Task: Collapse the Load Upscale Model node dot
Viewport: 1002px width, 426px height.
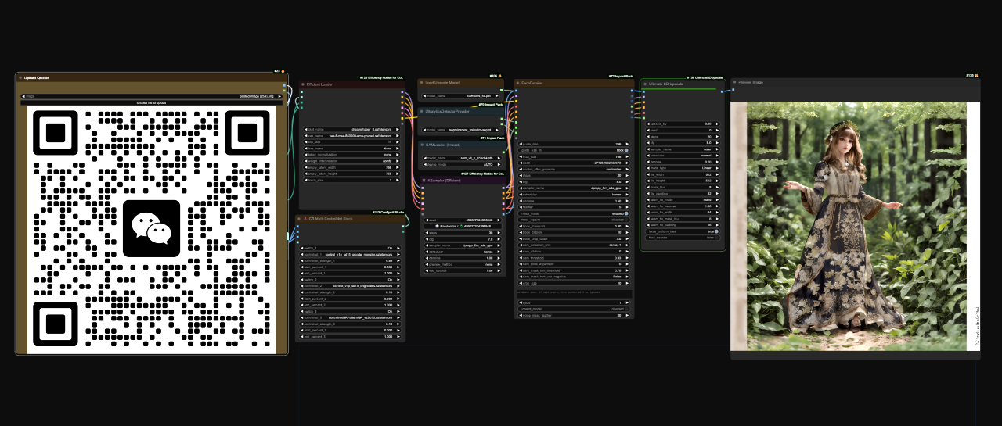Action: point(422,82)
